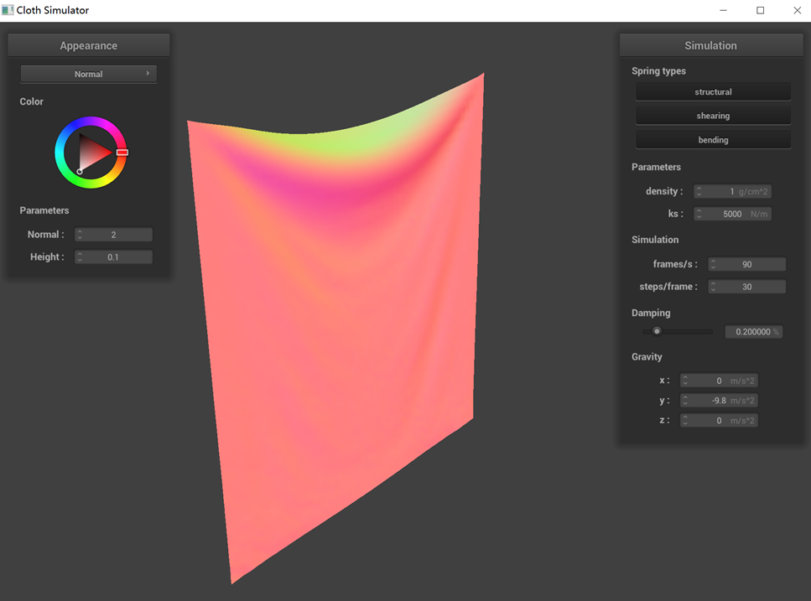Click the color wheel hue ring
Viewport: 811px width, 601px height.
pyautogui.click(x=91, y=123)
